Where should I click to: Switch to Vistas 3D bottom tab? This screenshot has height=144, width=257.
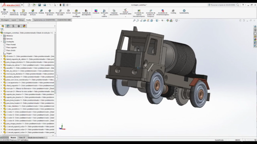point(22,138)
